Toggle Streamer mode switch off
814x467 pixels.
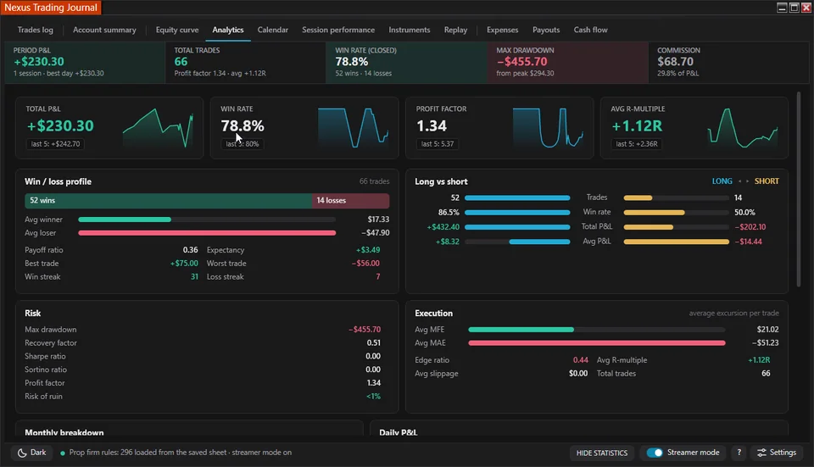(x=655, y=453)
